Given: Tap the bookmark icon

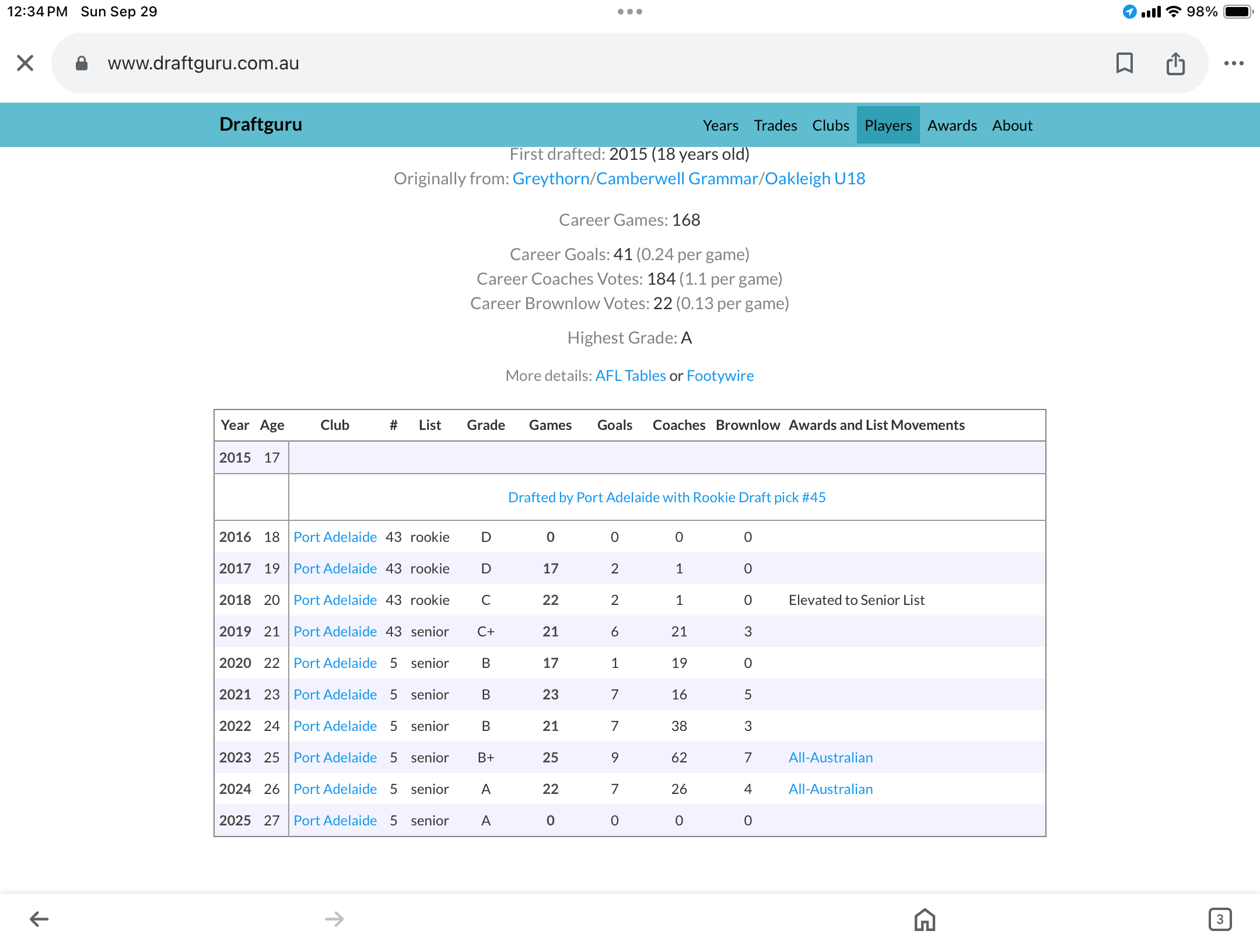Looking at the screenshot, I should [1124, 63].
